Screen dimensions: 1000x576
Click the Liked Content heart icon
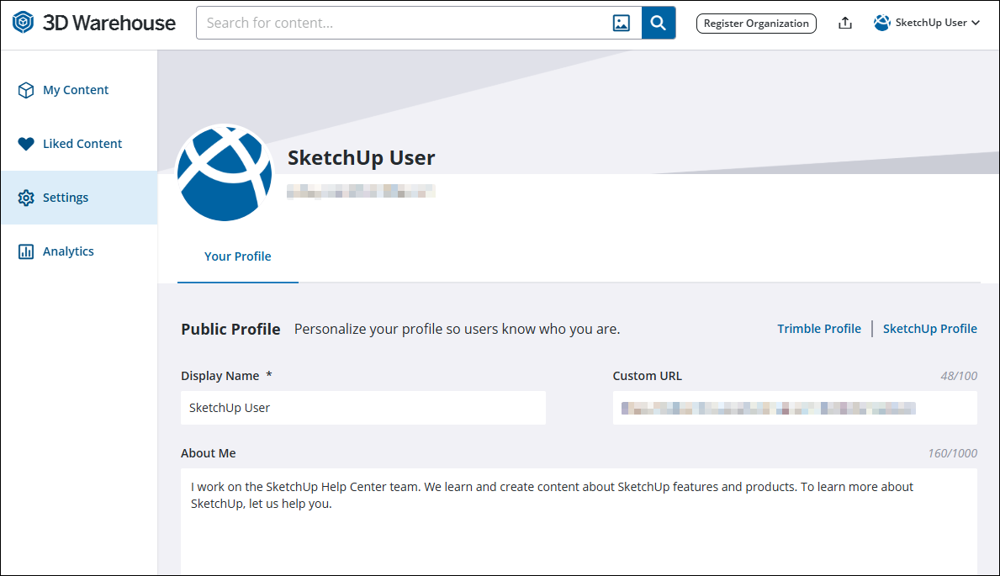pos(26,144)
